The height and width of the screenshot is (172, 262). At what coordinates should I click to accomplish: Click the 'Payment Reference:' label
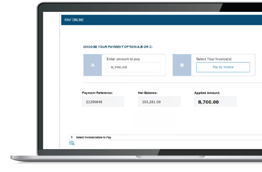[97, 93]
